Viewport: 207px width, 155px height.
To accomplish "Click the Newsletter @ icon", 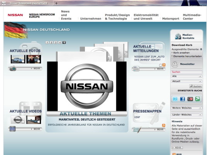I will click(x=175, y=64).
